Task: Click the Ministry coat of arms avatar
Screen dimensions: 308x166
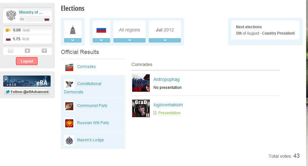Action: [x=11, y=15]
